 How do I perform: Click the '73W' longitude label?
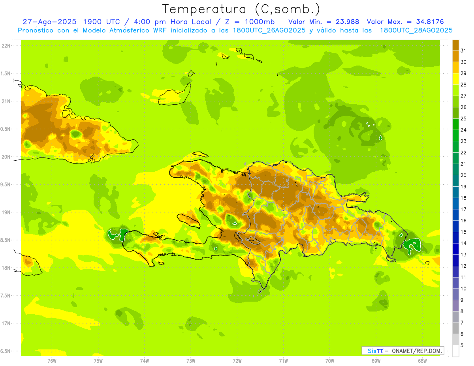pos(191,361)
